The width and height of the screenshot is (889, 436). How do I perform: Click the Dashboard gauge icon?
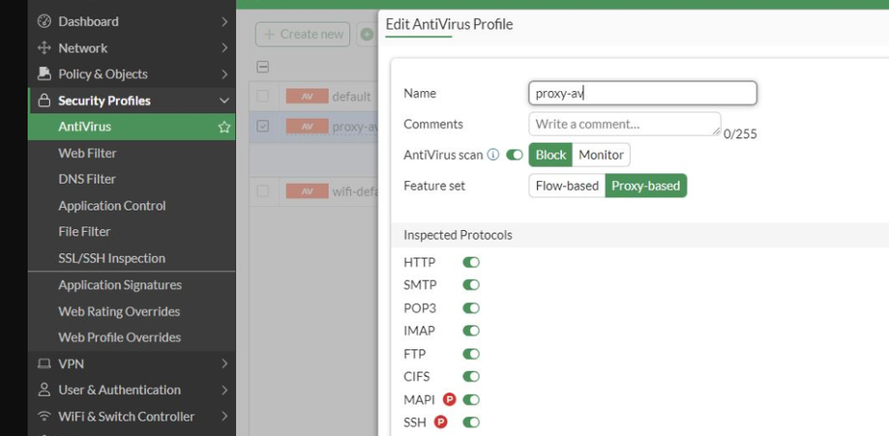(44, 21)
